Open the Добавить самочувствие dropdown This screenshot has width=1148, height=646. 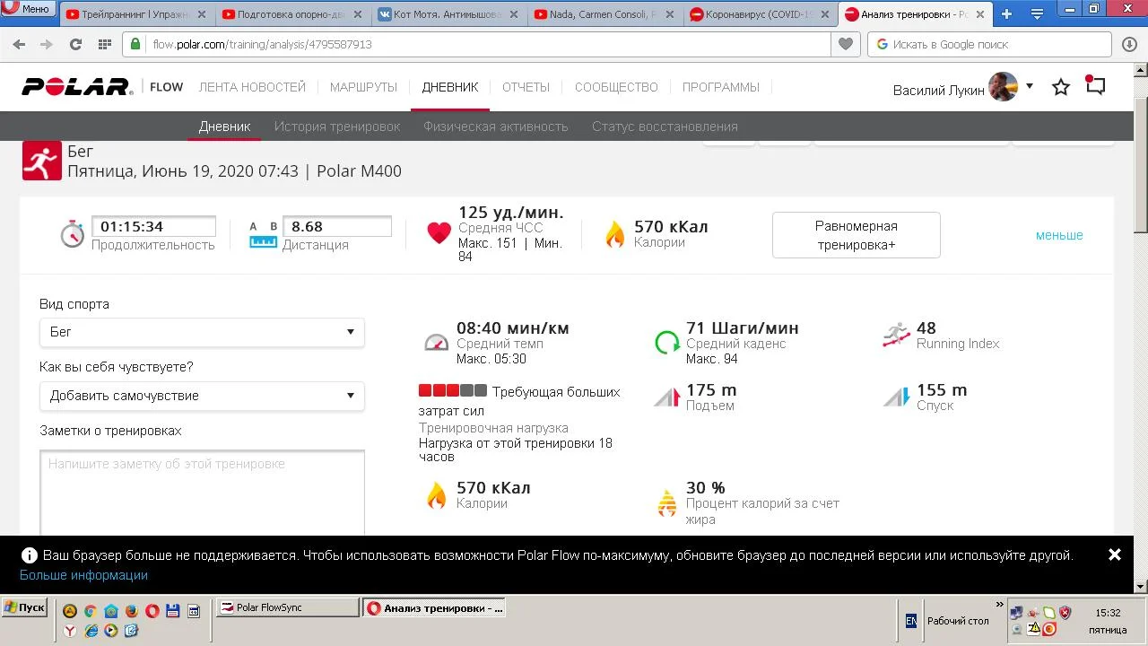pos(202,396)
